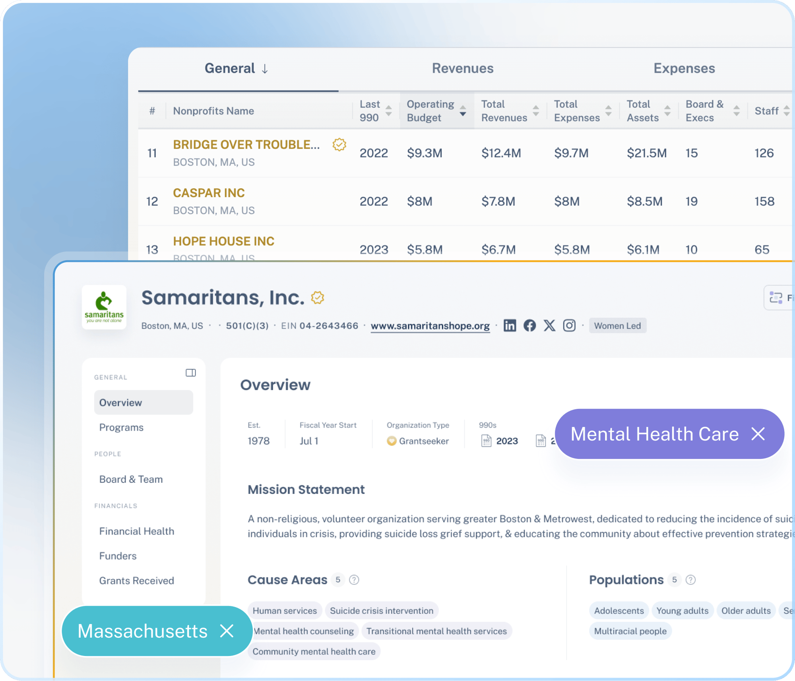Open www.samaritanshope.org website link
Viewport: 795px width, 681px height.
point(430,326)
